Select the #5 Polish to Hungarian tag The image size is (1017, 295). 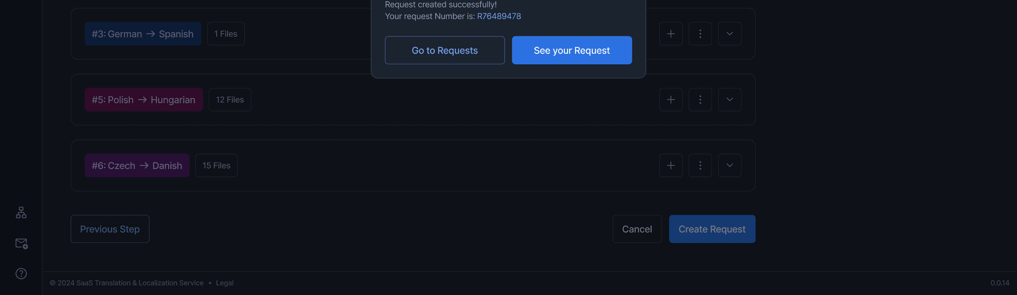click(x=144, y=100)
